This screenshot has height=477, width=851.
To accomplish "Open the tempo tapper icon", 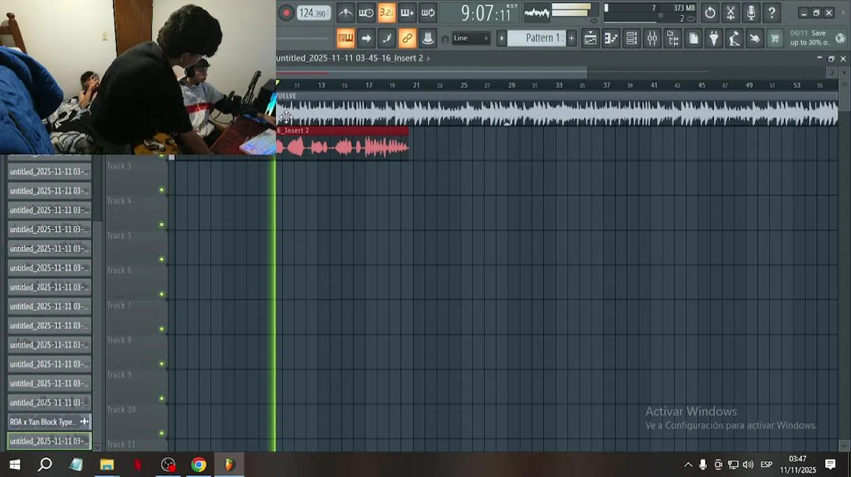I will coord(734,38).
